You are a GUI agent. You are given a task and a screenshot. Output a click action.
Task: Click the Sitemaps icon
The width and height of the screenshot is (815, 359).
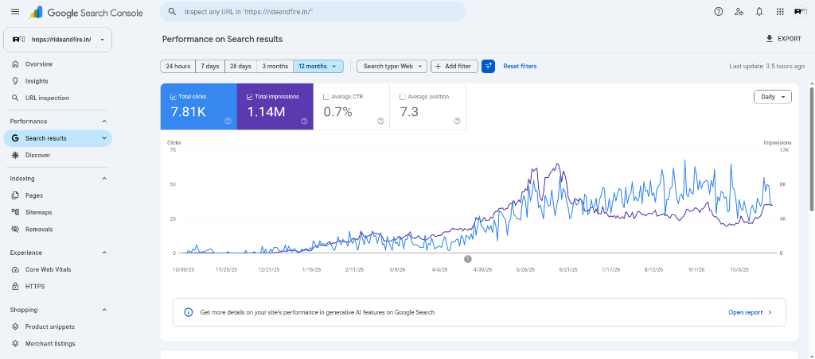tap(15, 212)
